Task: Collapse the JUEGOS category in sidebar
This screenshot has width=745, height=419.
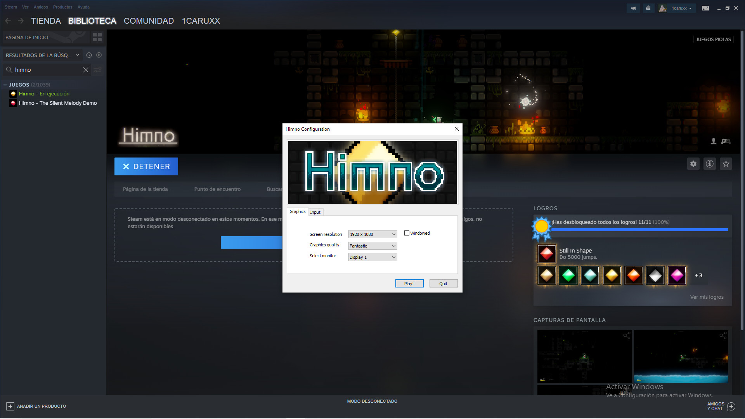Action: pyautogui.click(x=5, y=85)
